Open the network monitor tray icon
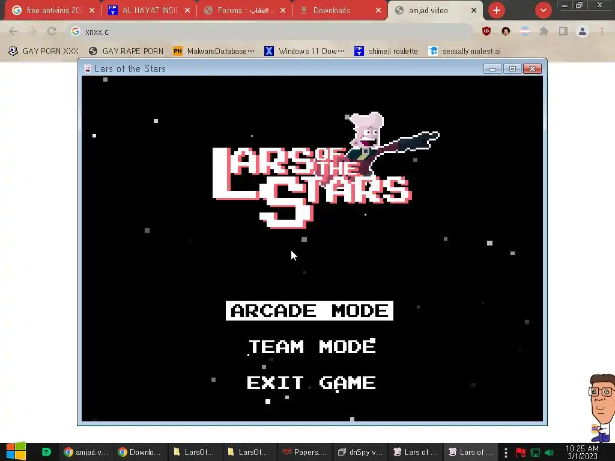Screen dimensions: 615x461 click(x=535, y=453)
